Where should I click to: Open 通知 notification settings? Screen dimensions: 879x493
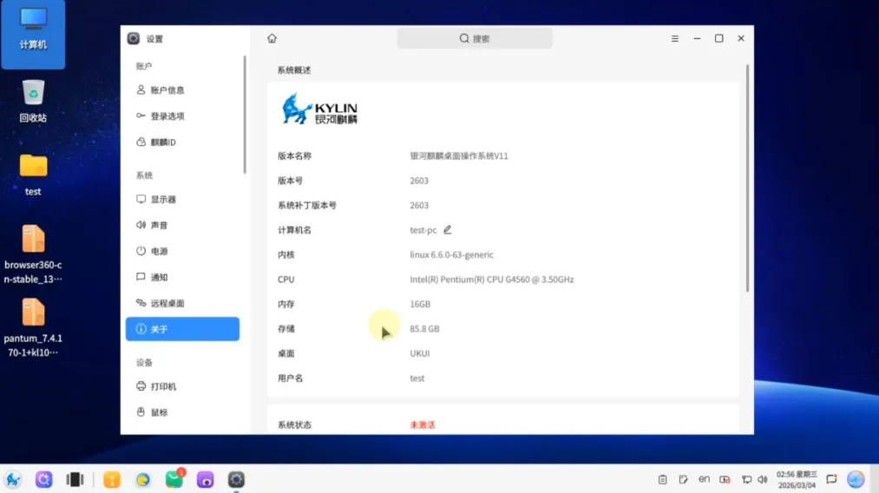(183, 277)
